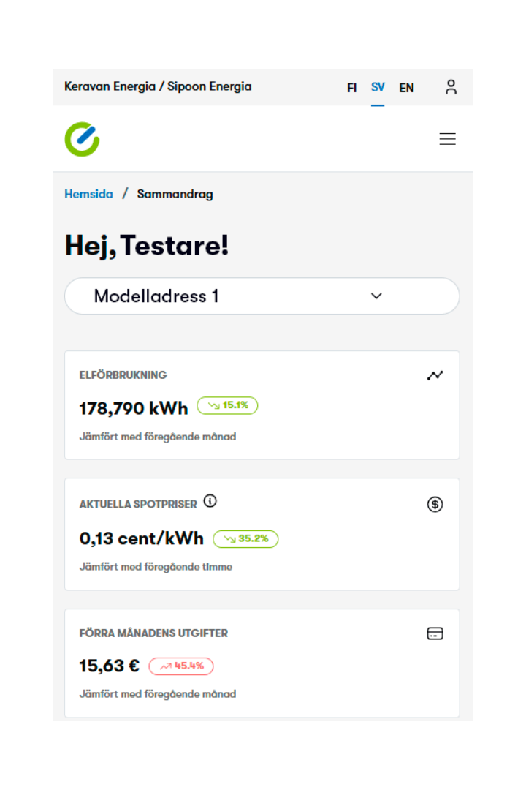
Task: Click the red upward trend arrow 45.4%
Action: [181, 666]
